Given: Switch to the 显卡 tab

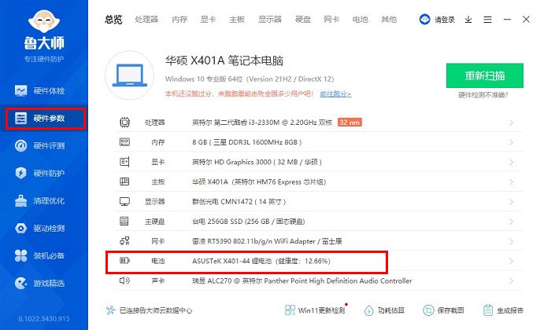Looking at the screenshot, I should [x=209, y=18].
